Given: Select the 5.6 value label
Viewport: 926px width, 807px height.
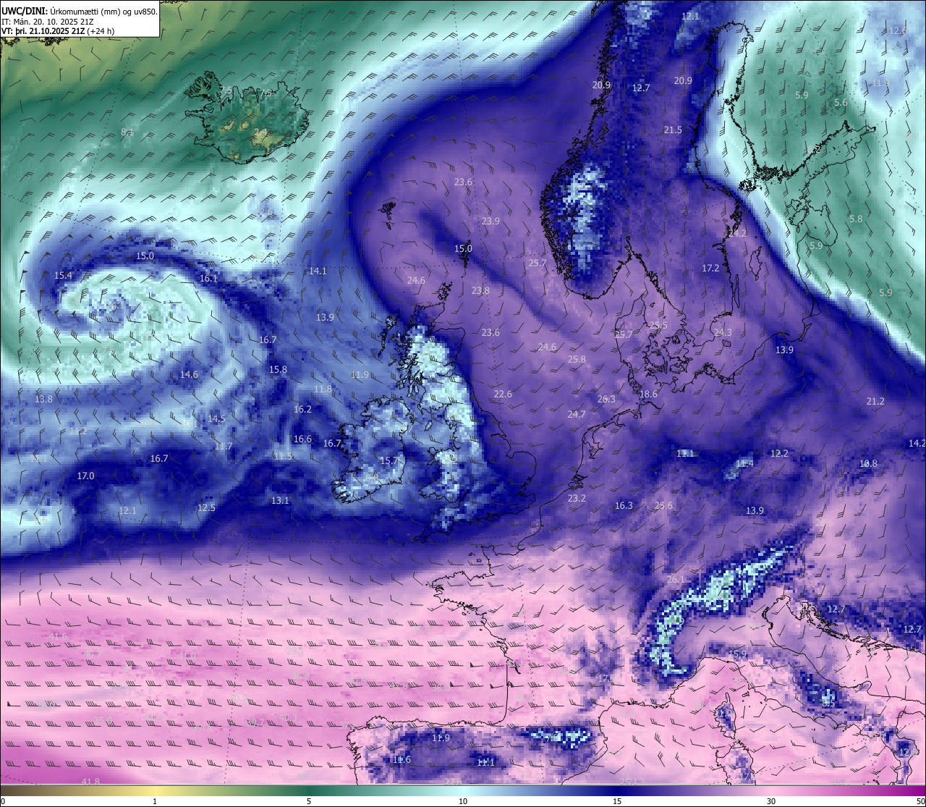Looking at the screenshot, I should 841,103.
